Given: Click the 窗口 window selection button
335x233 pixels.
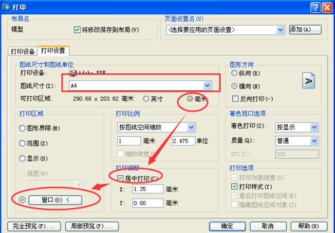Looking at the screenshot, I should click(55, 200).
